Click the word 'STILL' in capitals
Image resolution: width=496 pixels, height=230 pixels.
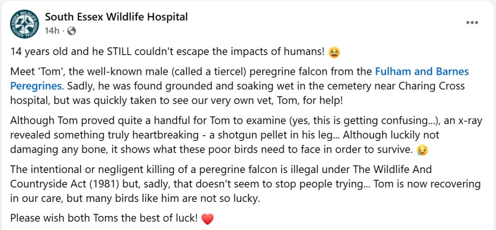coord(128,51)
